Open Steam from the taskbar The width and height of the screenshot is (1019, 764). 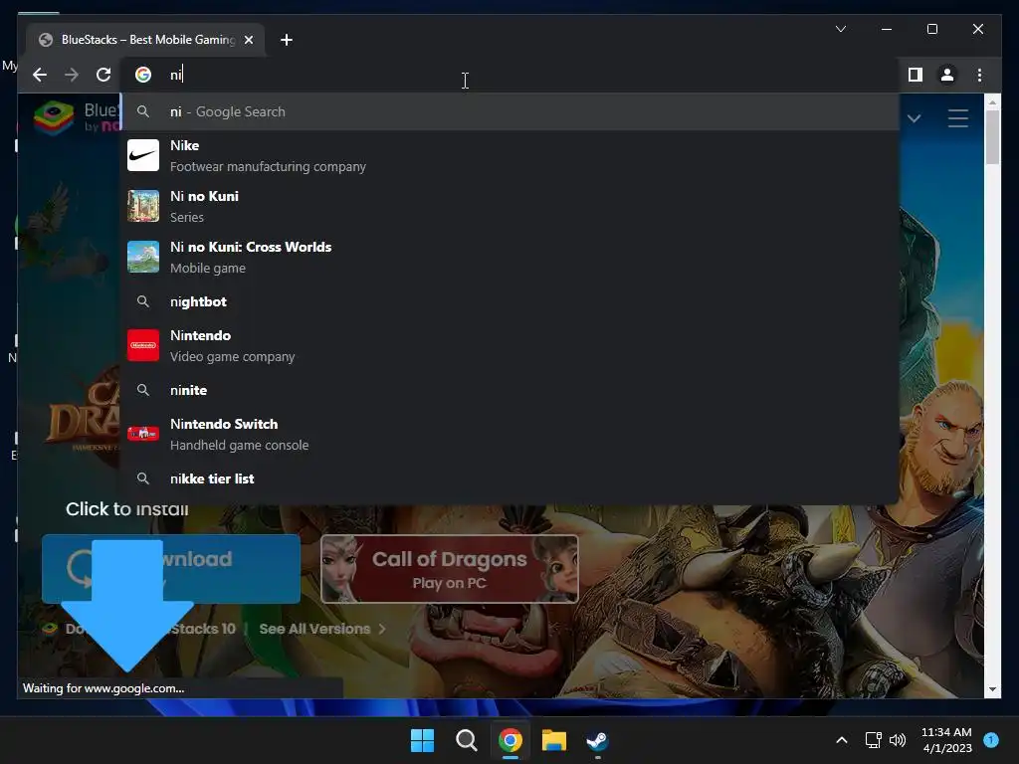[x=597, y=740]
